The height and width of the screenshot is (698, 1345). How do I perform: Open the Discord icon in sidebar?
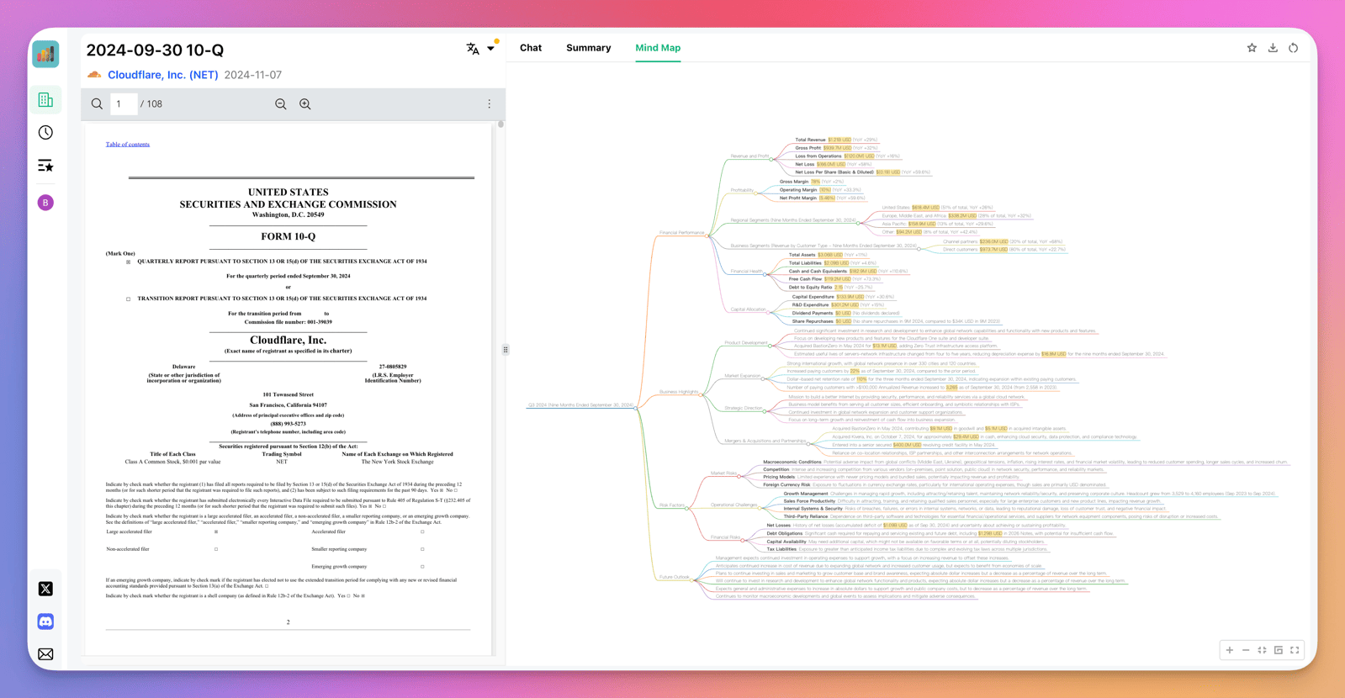(45, 621)
